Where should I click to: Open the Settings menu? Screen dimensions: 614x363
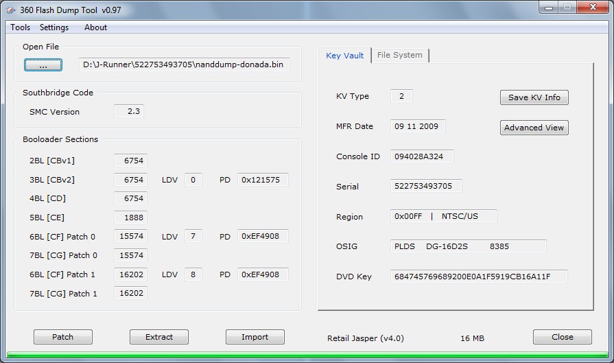pos(54,27)
